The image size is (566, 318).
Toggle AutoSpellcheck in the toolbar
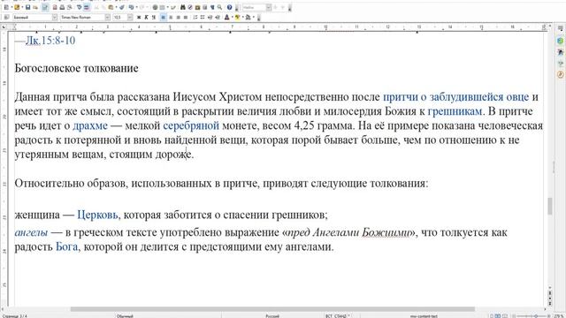tap(87, 7)
